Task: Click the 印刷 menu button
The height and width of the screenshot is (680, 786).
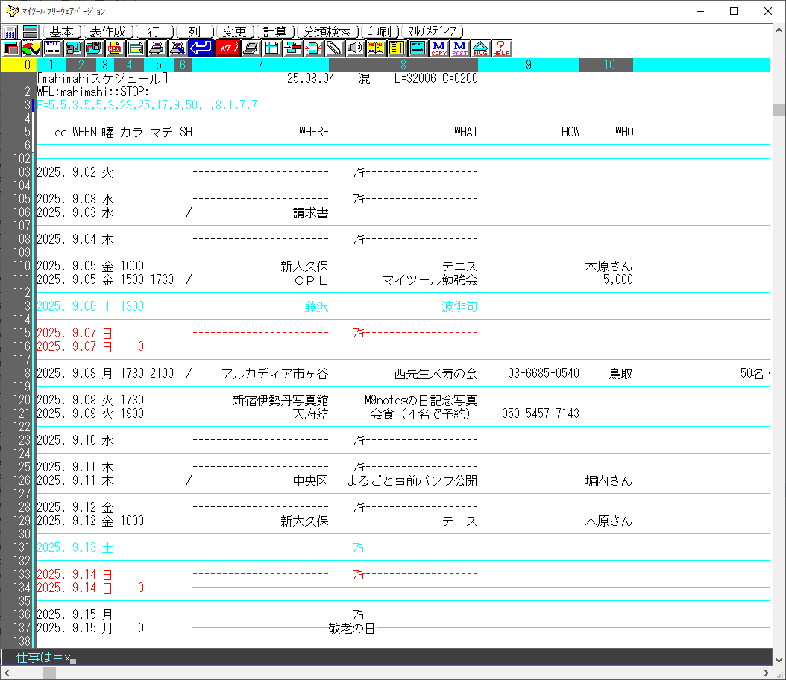Action: 379,32
